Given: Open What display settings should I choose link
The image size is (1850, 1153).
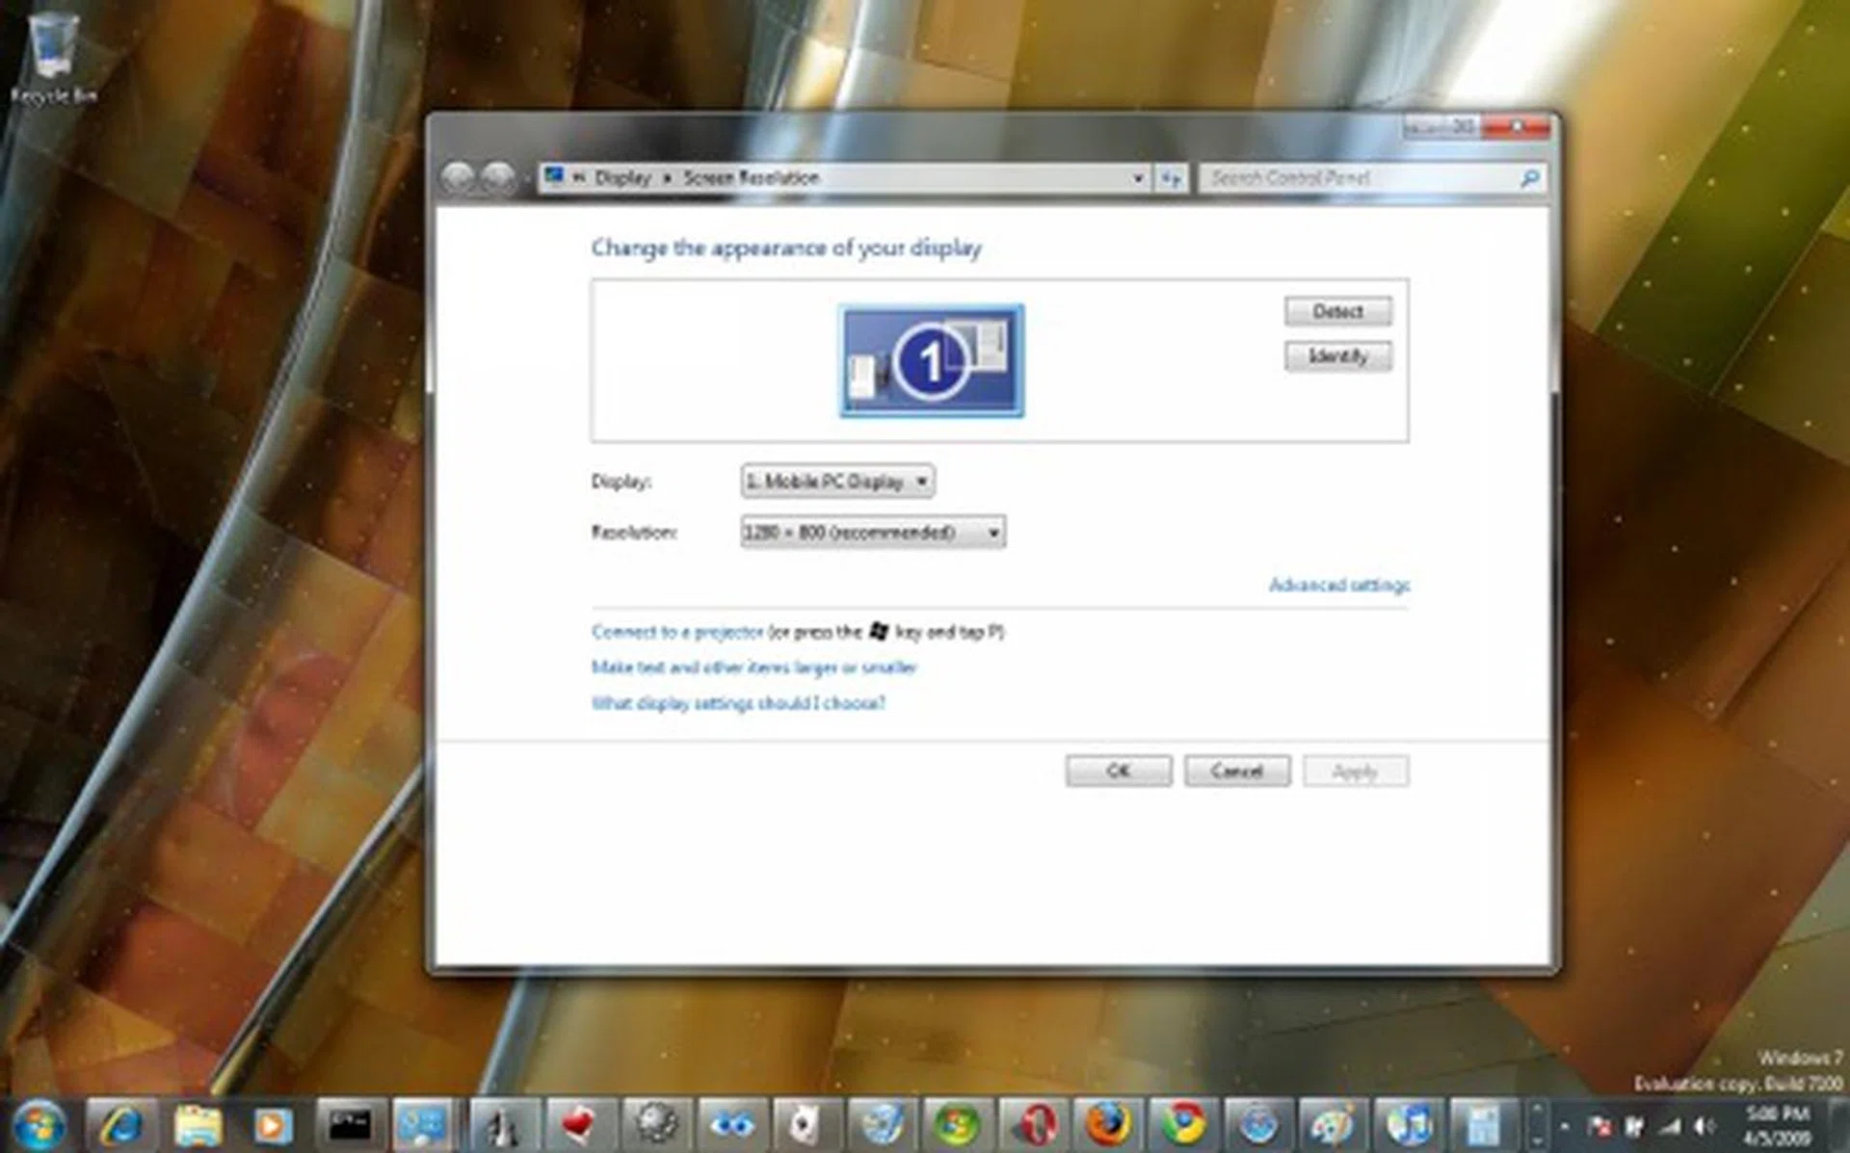Looking at the screenshot, I should coord(738,703).
